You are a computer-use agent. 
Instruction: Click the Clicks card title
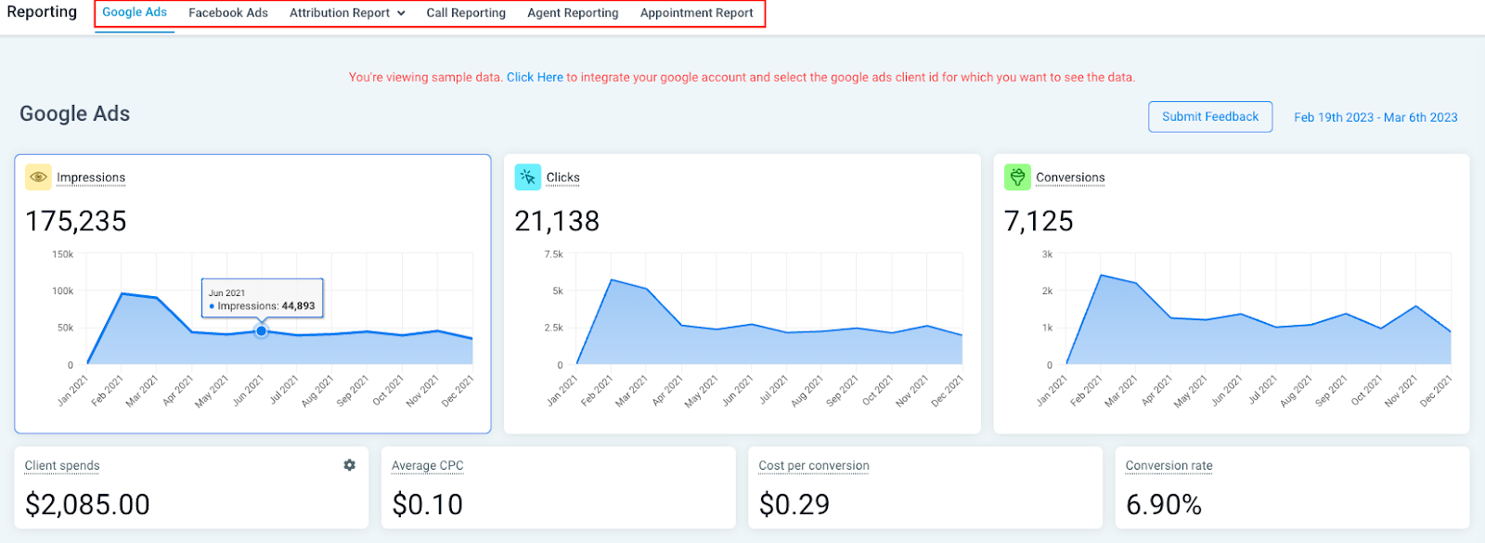click(562, 177)
